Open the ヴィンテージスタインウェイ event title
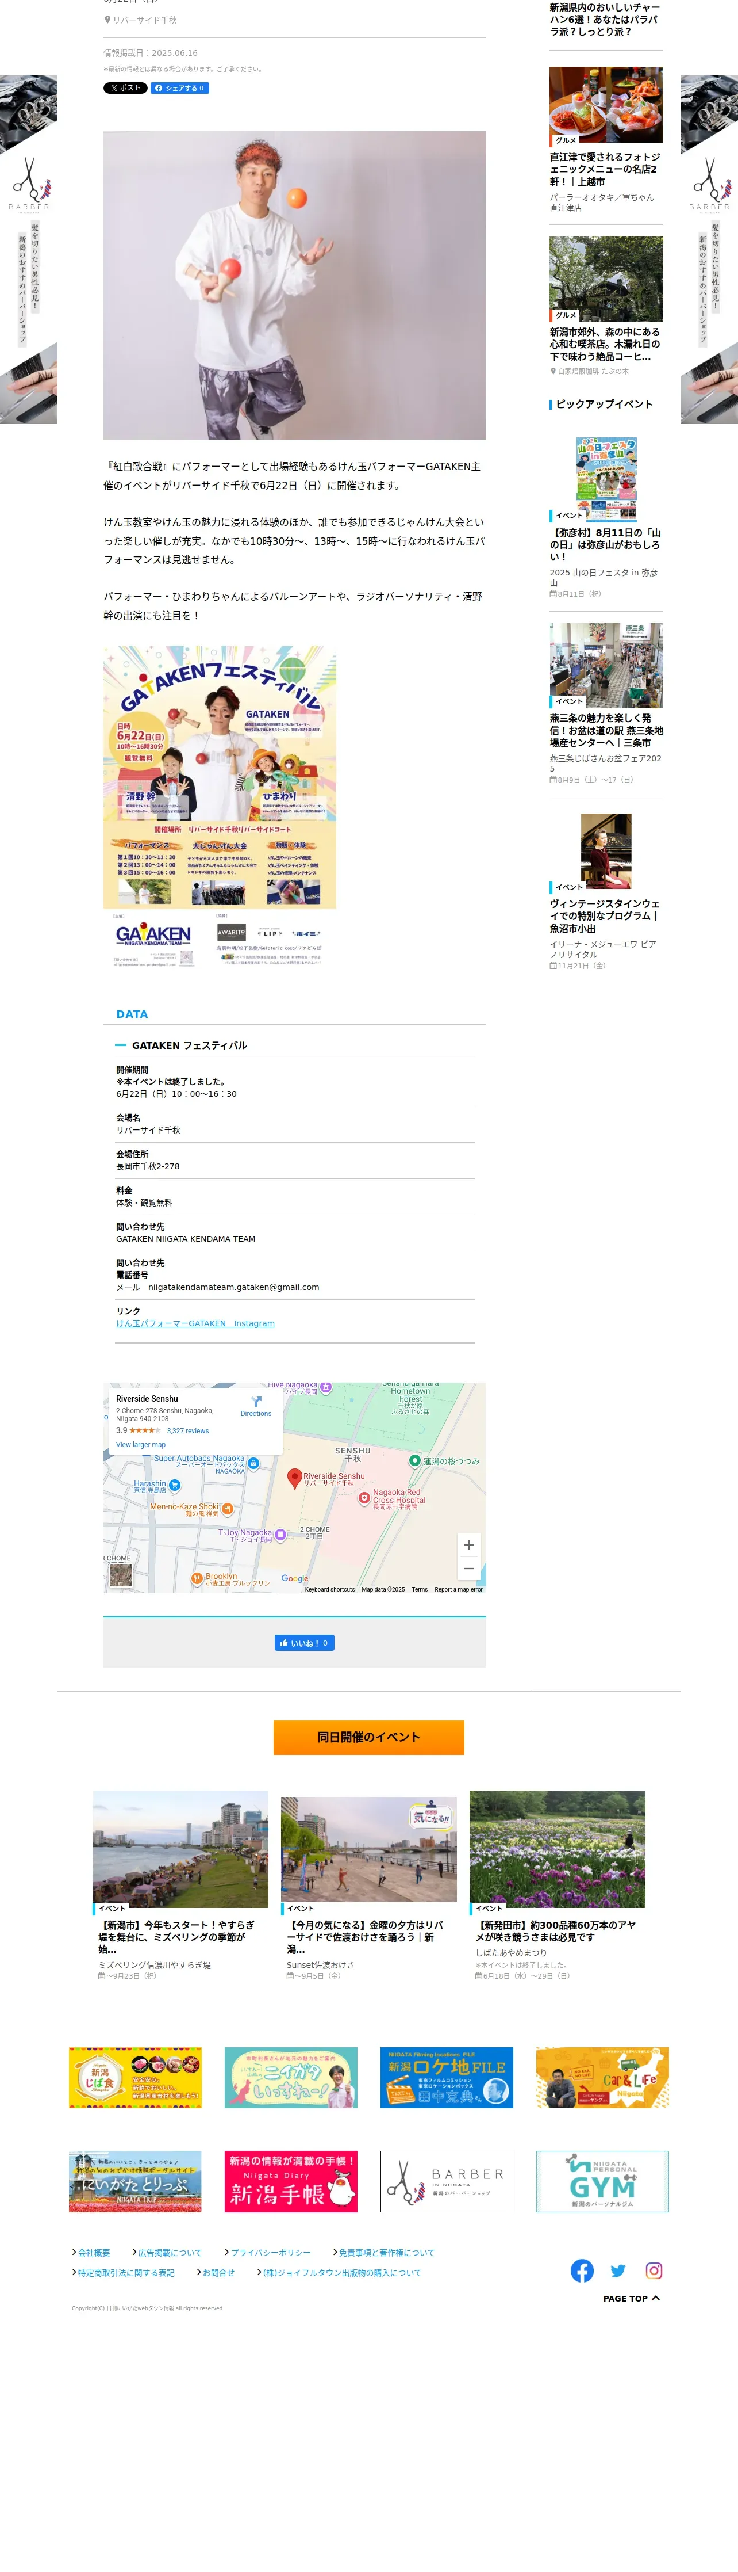 pyautogui.click(x=605, y=915)
